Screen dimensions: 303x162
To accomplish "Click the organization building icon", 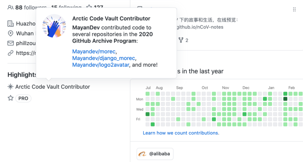I will 10,24.
